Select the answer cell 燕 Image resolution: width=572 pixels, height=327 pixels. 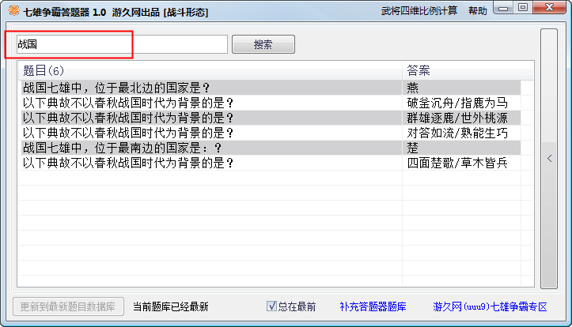coord(462,88)
